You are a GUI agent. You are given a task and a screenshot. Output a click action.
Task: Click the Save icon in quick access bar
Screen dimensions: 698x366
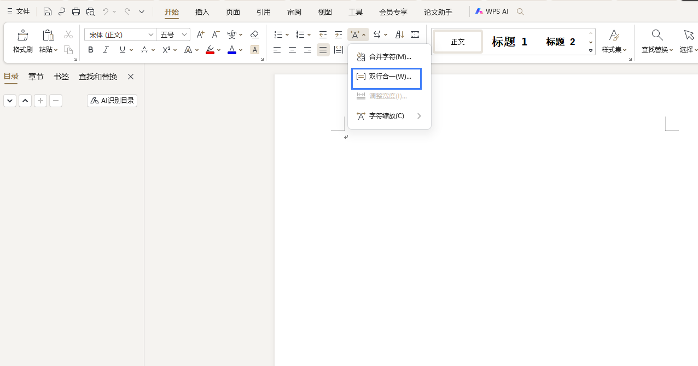[x=48, y=11]
